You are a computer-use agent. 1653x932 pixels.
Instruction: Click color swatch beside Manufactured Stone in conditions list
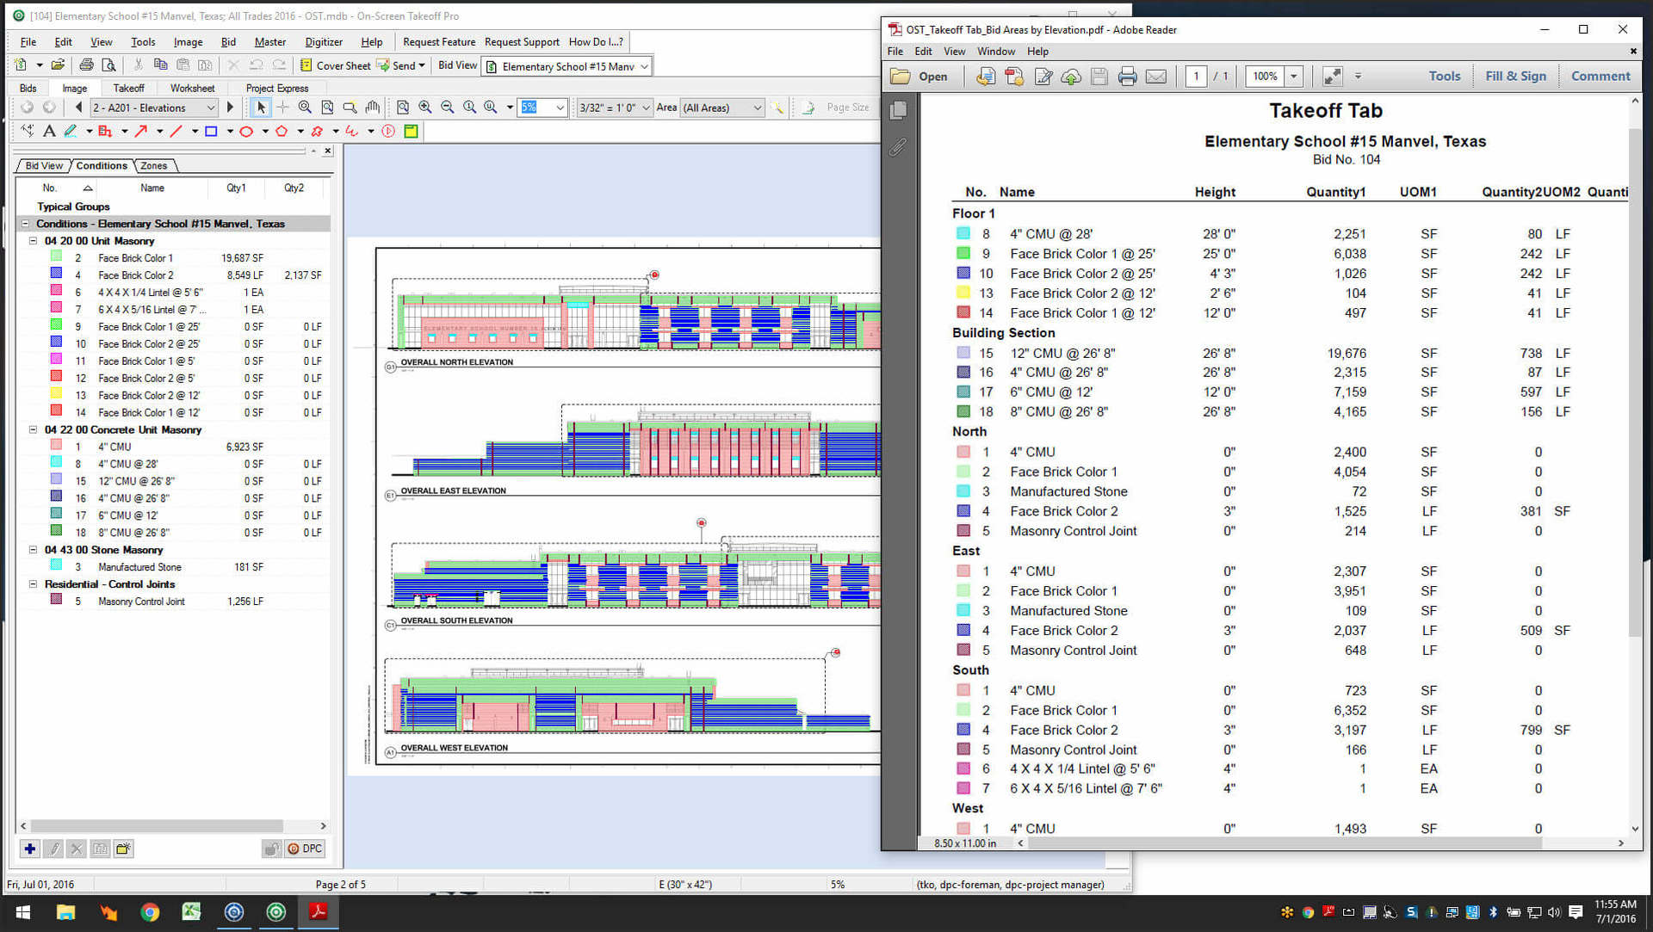[56, 565]
